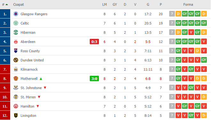Open the Kilmarnock team link
This screenshot has height=120, width=211.
29,69
